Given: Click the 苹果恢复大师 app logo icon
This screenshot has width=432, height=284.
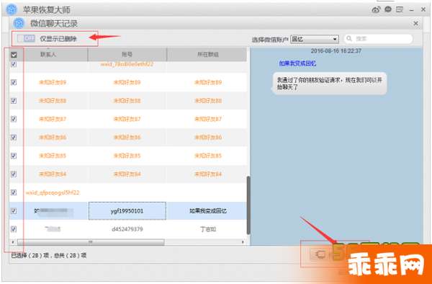Looking at the screenshot, I should coord(12,9).
